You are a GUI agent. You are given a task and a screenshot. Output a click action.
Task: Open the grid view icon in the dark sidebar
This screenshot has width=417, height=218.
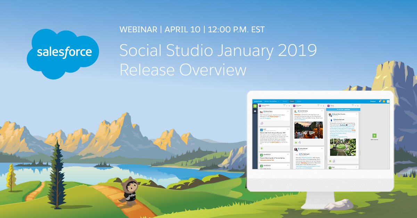click(255, 111)
